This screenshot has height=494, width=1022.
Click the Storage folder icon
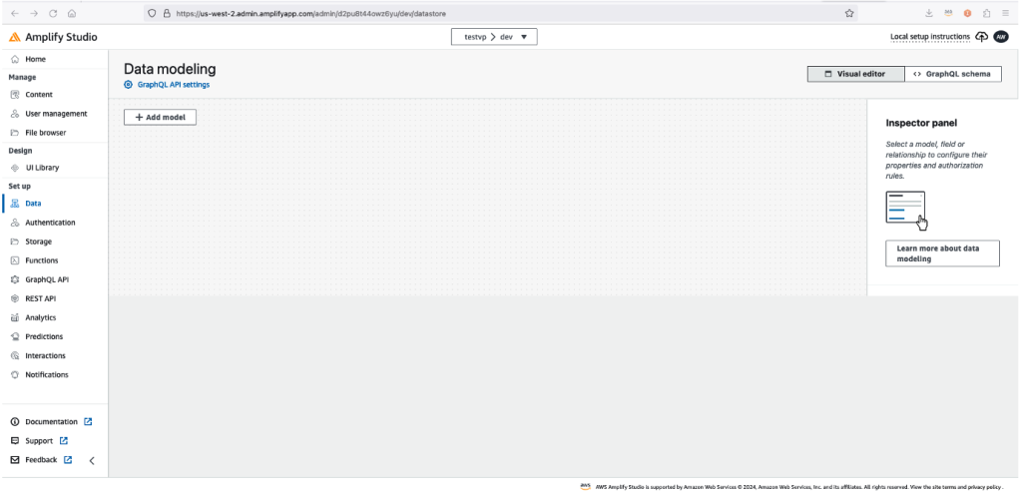(15, 242)
